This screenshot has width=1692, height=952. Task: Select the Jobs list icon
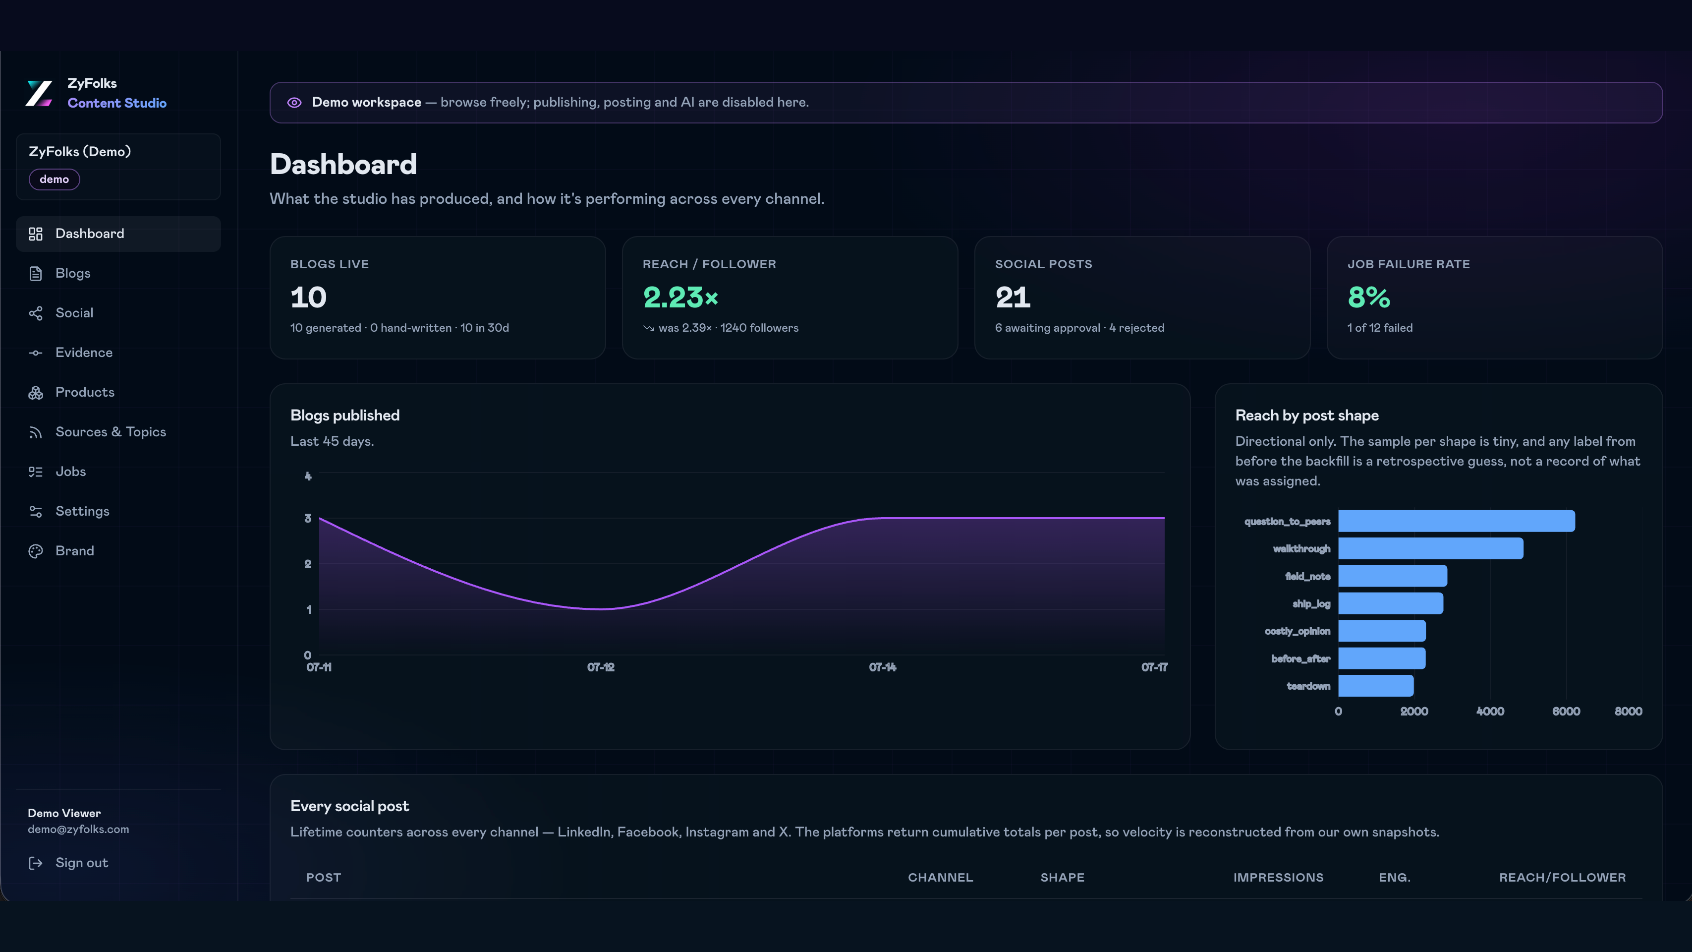tap(36, 472)
